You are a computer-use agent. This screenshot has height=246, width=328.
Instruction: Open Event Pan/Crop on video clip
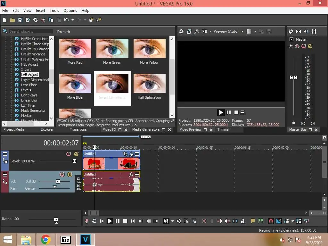(x=125, y=154)
